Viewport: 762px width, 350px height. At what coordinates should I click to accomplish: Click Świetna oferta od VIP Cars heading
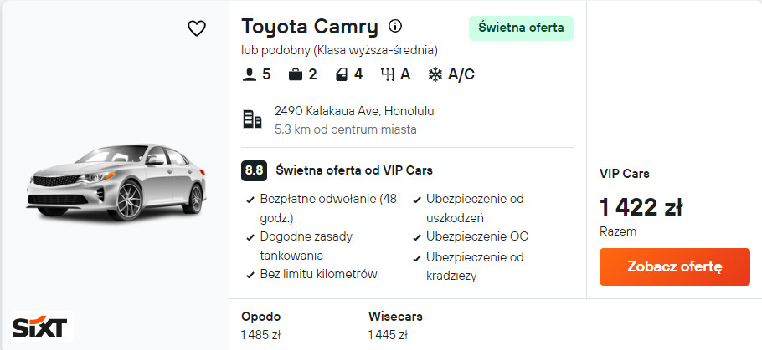(x=354, y=170)
